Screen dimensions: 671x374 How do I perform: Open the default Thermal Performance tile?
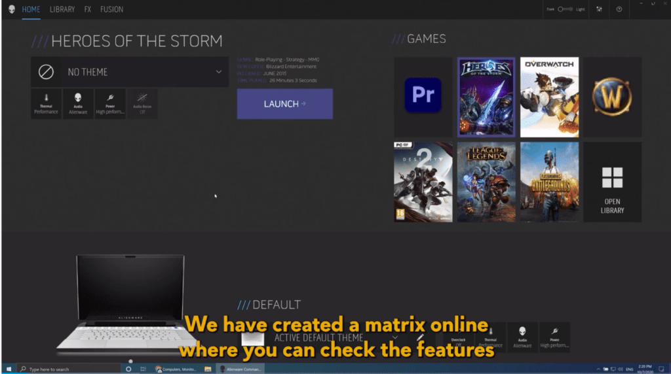click(x=490, y=337)
